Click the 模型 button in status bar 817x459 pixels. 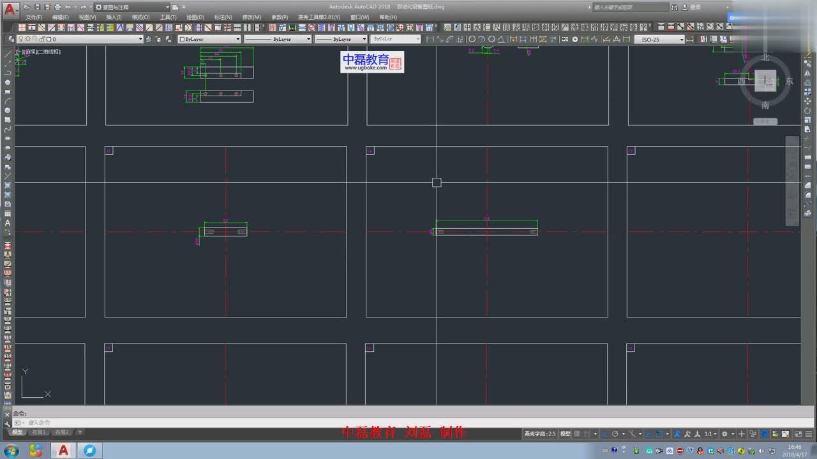(x=565, y=433)
